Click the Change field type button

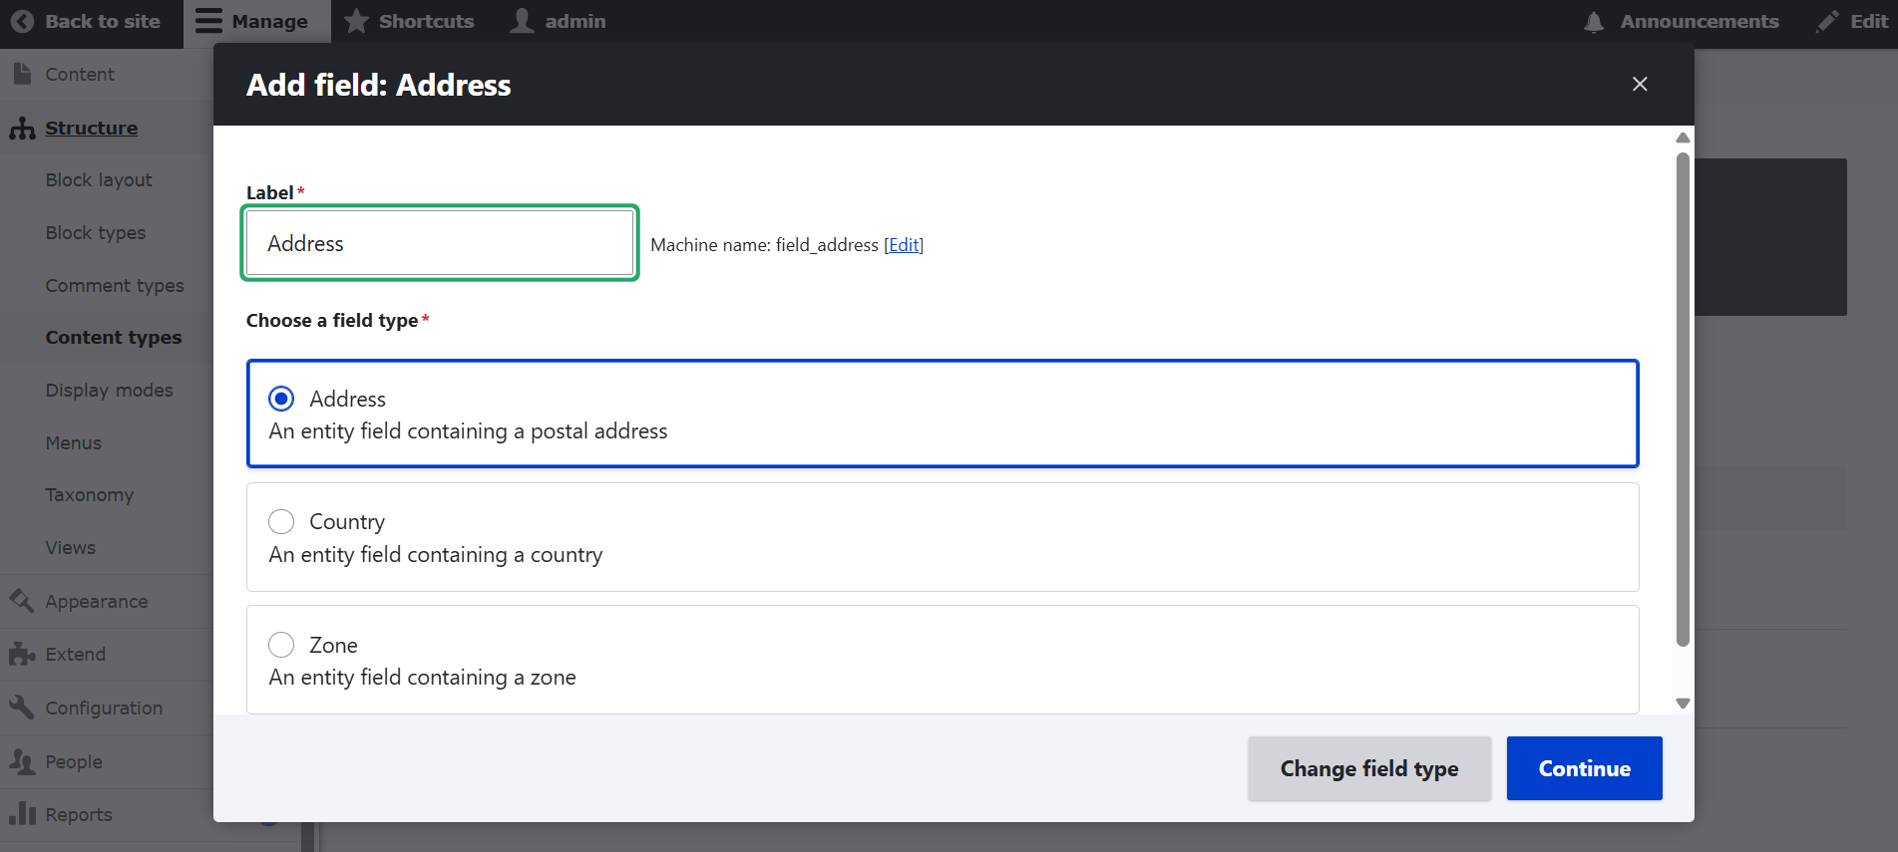point(1369,768)
